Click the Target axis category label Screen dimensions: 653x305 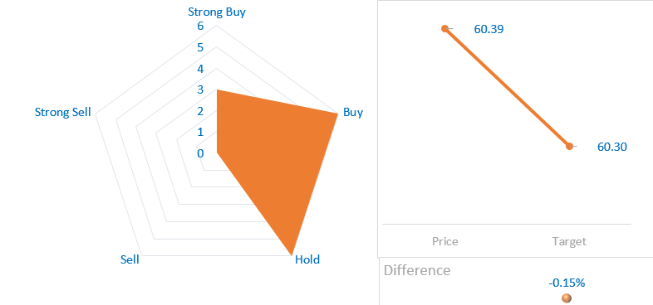pos(569,241)
